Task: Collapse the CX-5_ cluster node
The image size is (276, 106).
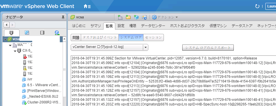Action: 15,51
